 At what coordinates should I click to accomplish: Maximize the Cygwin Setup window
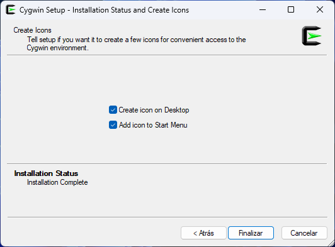pyautogui.click(x=291, y=10)
